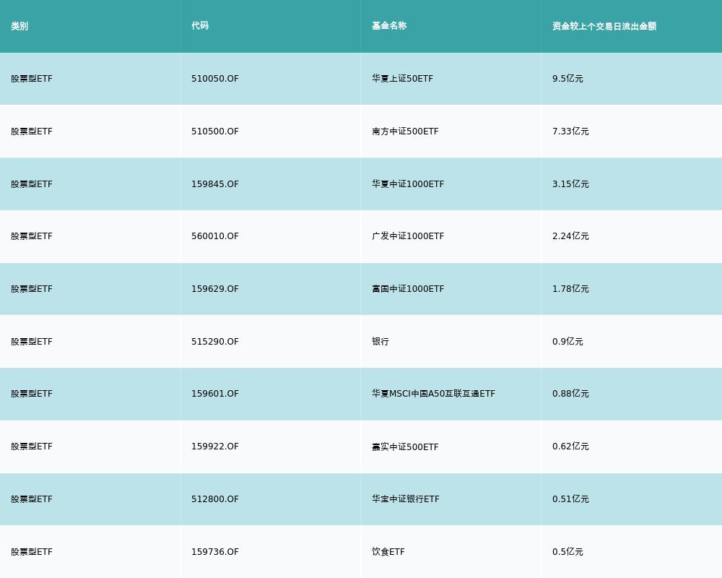The height and width of the screenshot is (578, 722).
Task: Click the 2.24亿元 outflow value
Action: point(570,236)
